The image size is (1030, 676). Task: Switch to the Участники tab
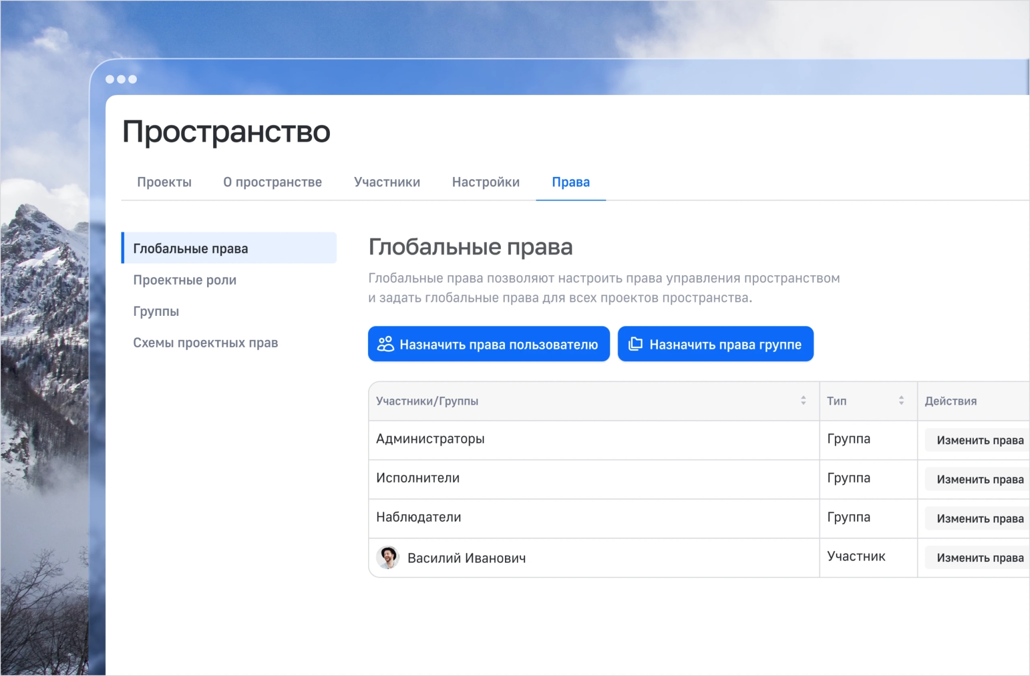tap(387, 182)
